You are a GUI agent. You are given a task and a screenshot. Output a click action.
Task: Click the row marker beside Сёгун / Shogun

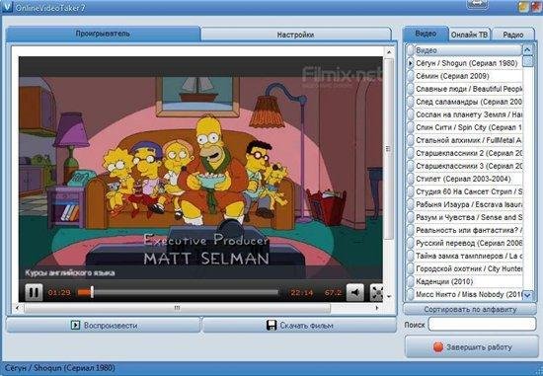tap(411, 63)
